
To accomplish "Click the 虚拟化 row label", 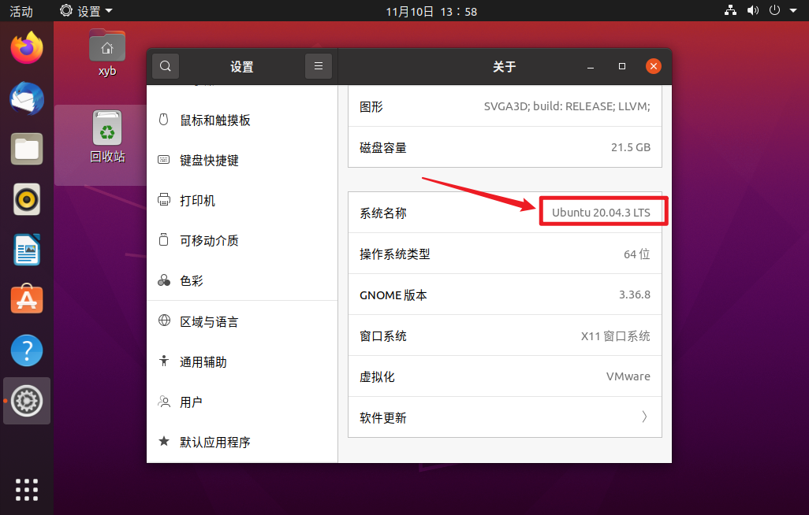I will point(377,377).
